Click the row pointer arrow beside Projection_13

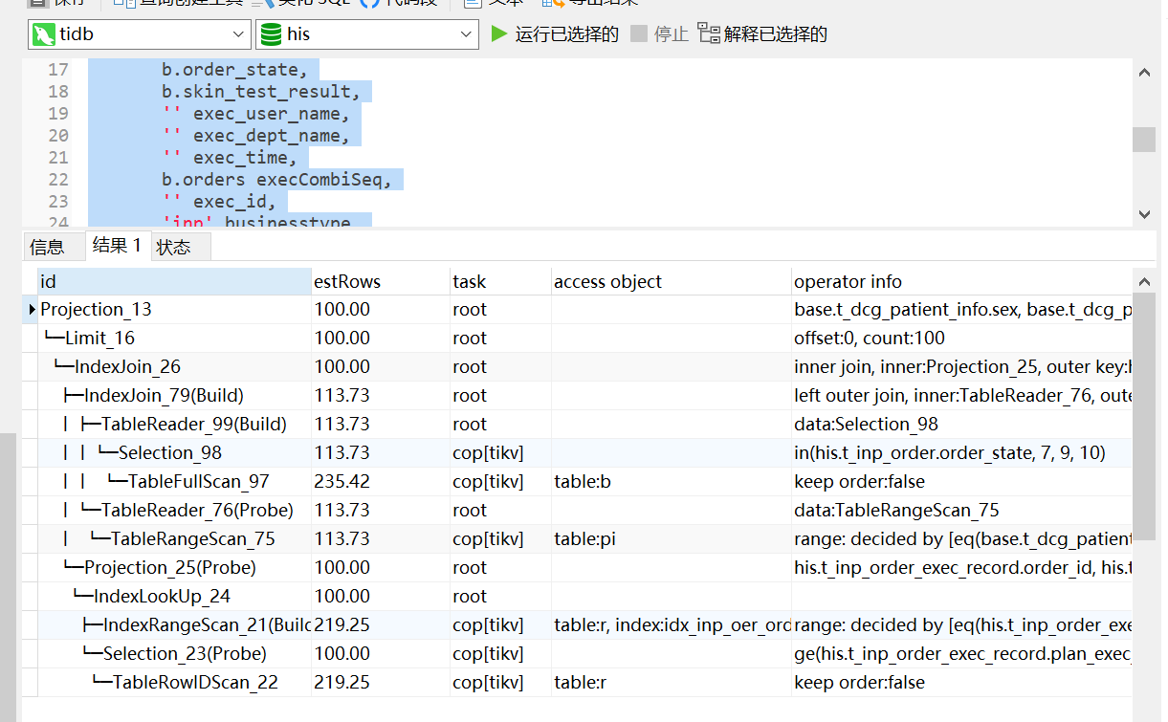click(32, 310)
